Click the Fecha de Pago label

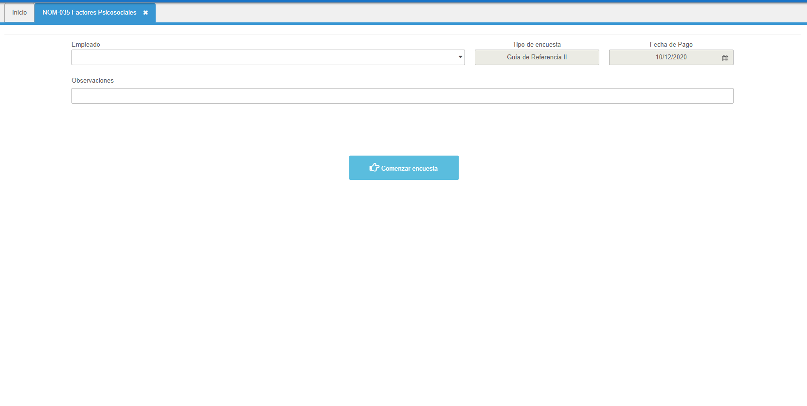point(671,44)
